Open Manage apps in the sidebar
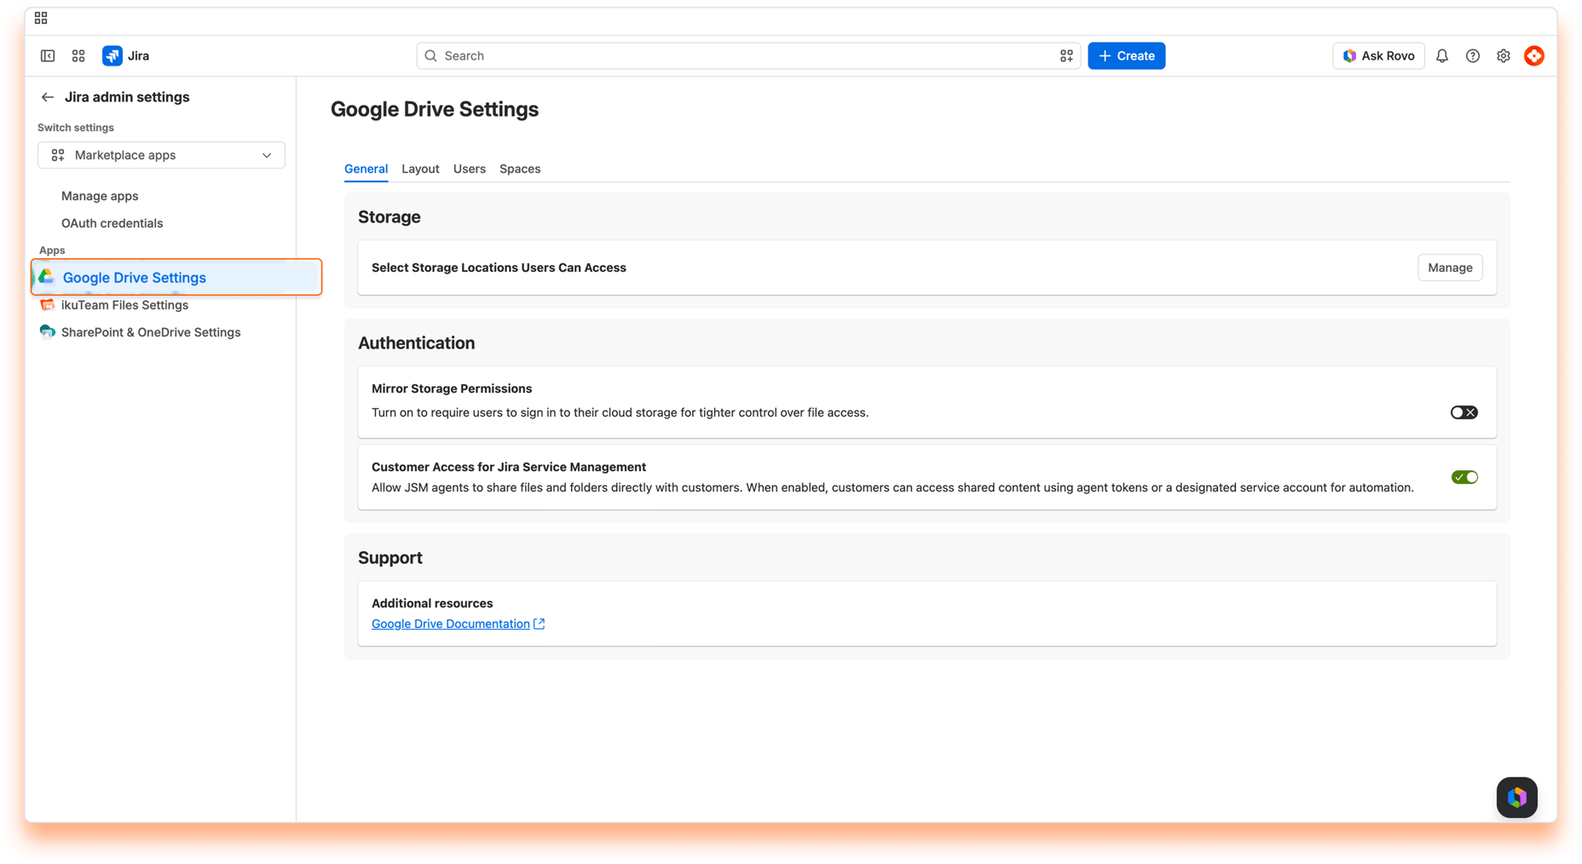 (100, 196)
